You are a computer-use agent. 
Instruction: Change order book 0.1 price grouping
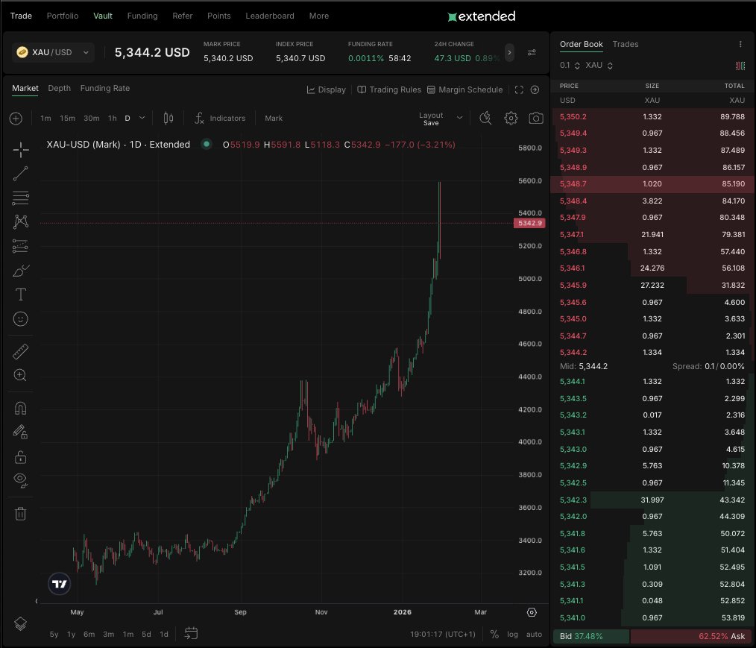pyautogui.click(x=570, y=66)
